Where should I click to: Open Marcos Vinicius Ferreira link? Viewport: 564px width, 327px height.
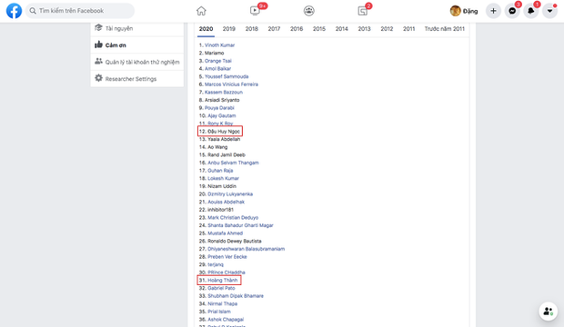[231, 84]
